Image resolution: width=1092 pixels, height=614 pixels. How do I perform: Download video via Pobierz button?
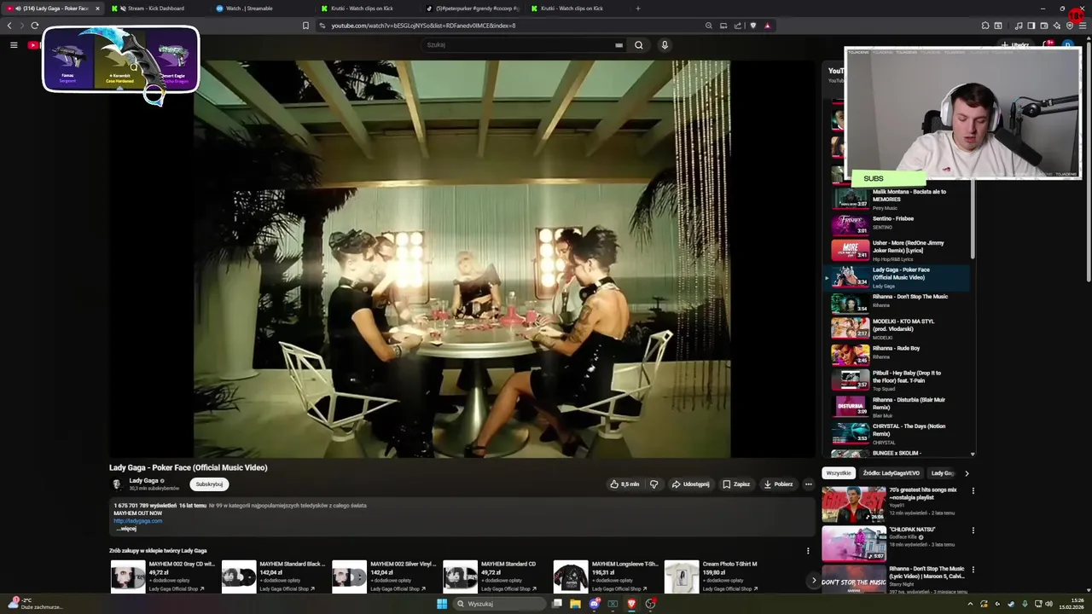pos(778,484)
